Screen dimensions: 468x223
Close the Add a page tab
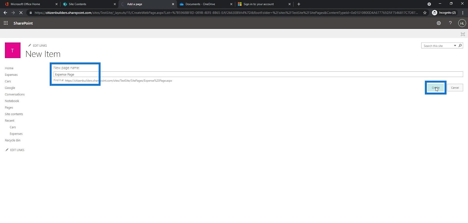[x=173, y=4]
